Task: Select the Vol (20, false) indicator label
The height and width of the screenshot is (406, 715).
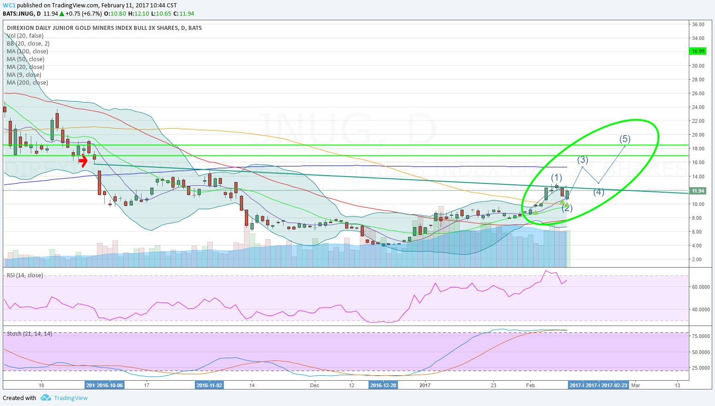Action: [x=25, y=36]
